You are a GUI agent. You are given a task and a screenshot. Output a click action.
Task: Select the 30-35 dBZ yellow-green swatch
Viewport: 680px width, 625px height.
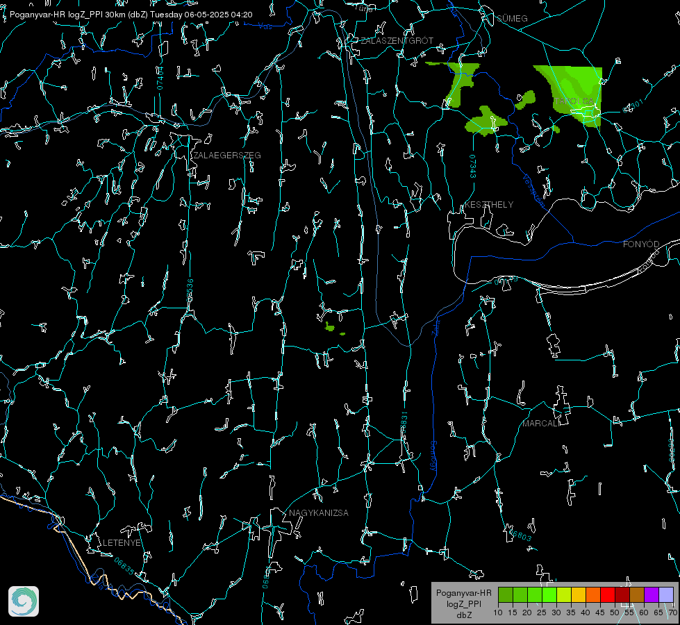click(564, 594)
